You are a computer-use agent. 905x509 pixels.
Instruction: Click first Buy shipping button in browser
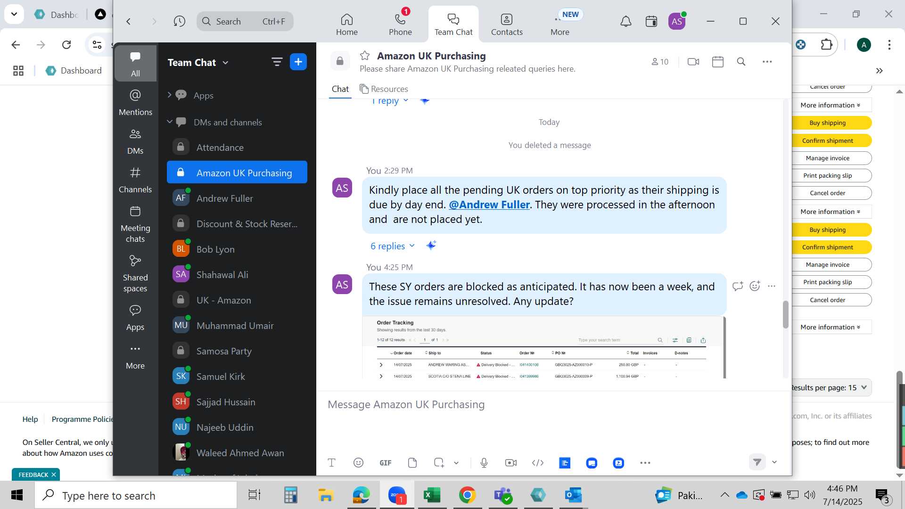point(828,123)
